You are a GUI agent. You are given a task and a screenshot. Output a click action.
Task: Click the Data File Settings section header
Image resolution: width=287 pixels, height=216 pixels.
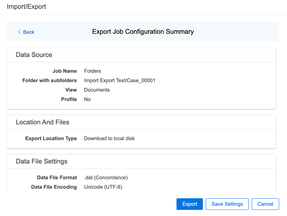click(x=41, y=161)
